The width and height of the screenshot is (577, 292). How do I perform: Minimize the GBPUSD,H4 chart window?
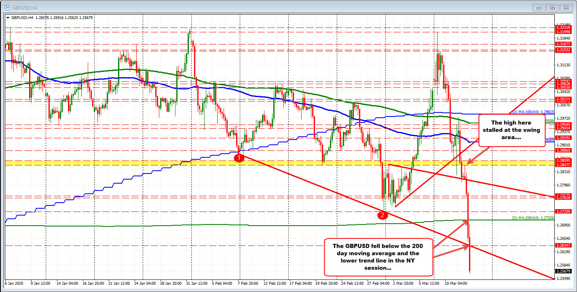tap(539, 7)
